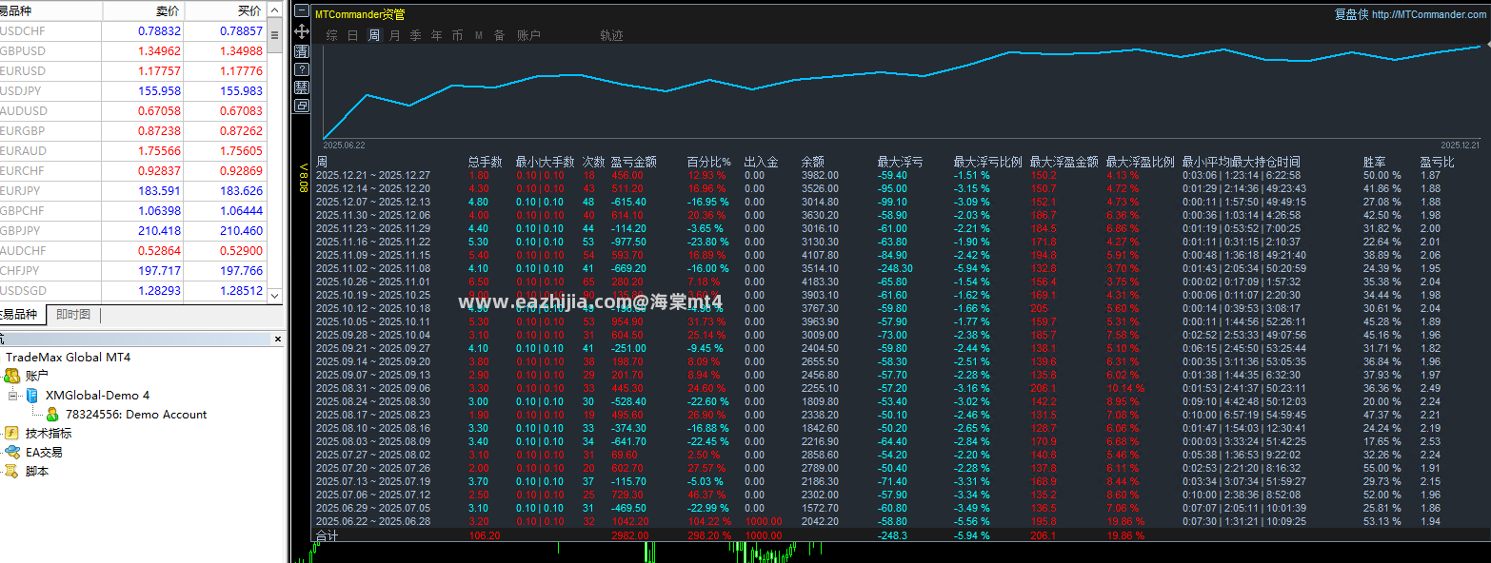Click the 2025.06.22 chart start date label
The width and height of the screenshot is (1491, 563).
pos(344,145)
